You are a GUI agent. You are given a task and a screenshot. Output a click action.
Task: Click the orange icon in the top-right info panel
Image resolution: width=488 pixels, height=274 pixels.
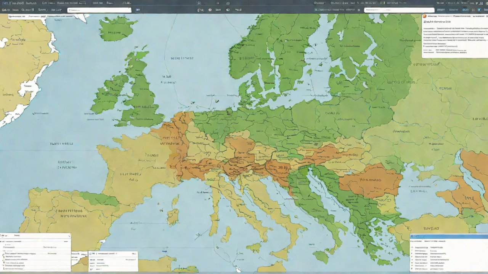(425, 16)
